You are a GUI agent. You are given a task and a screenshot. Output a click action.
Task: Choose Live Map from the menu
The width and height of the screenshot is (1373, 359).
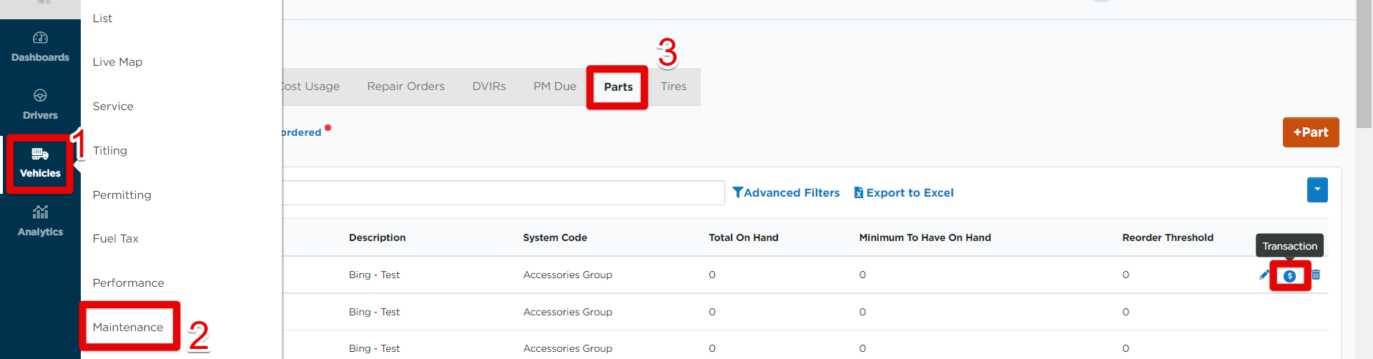118,62
